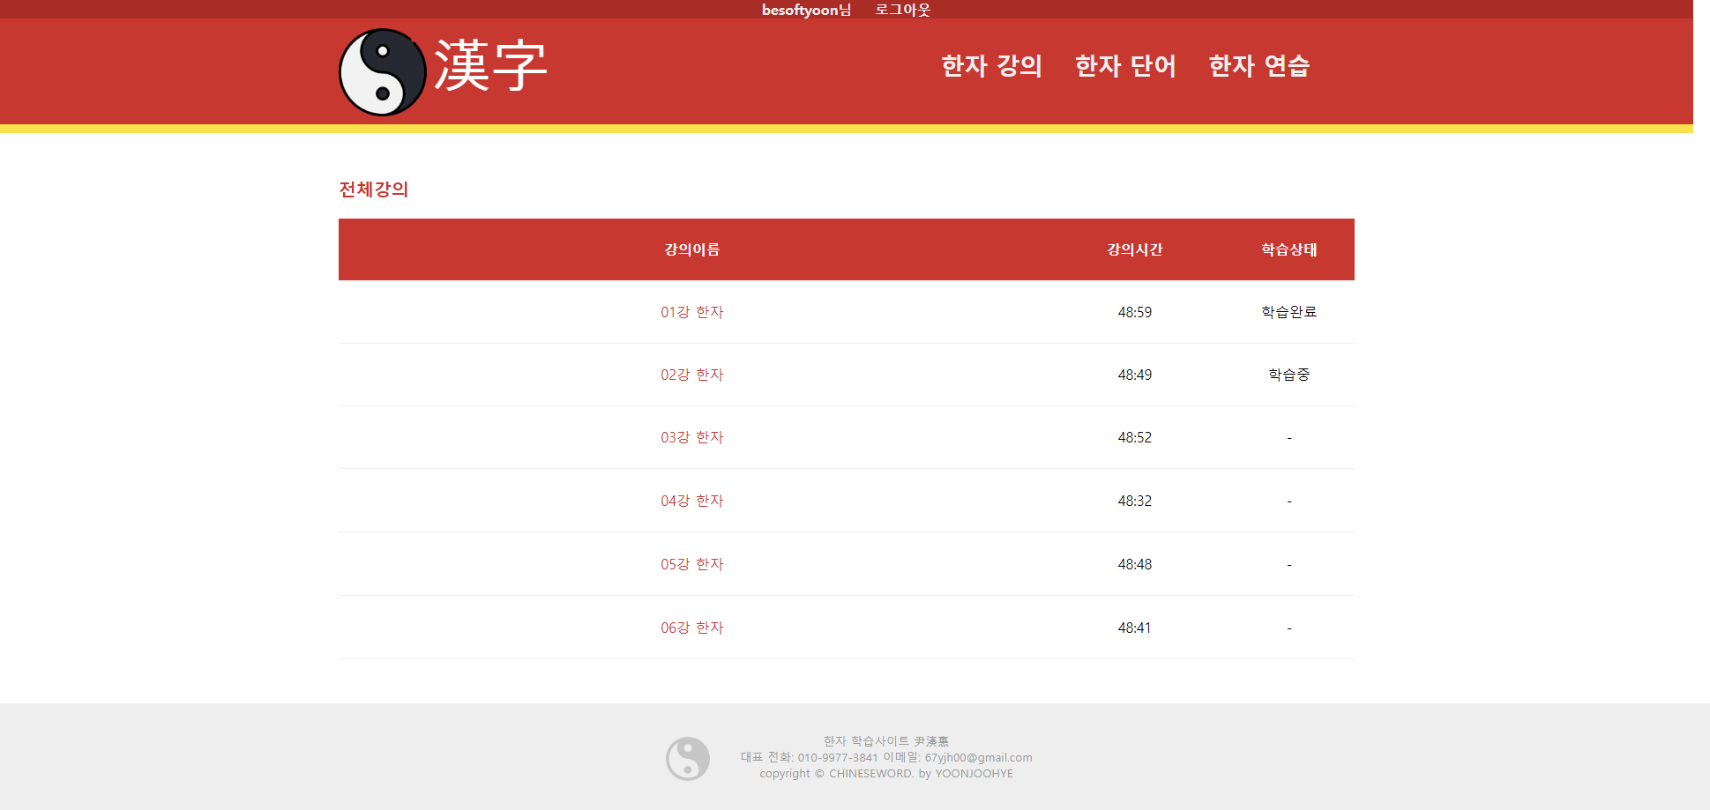Click the 로그아웃 logout link

pos(903,10)
